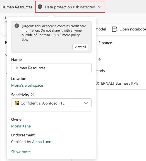Click the notebook icon in the toolbar
Screen dimensions: 146x161
[x=114, y=29]
